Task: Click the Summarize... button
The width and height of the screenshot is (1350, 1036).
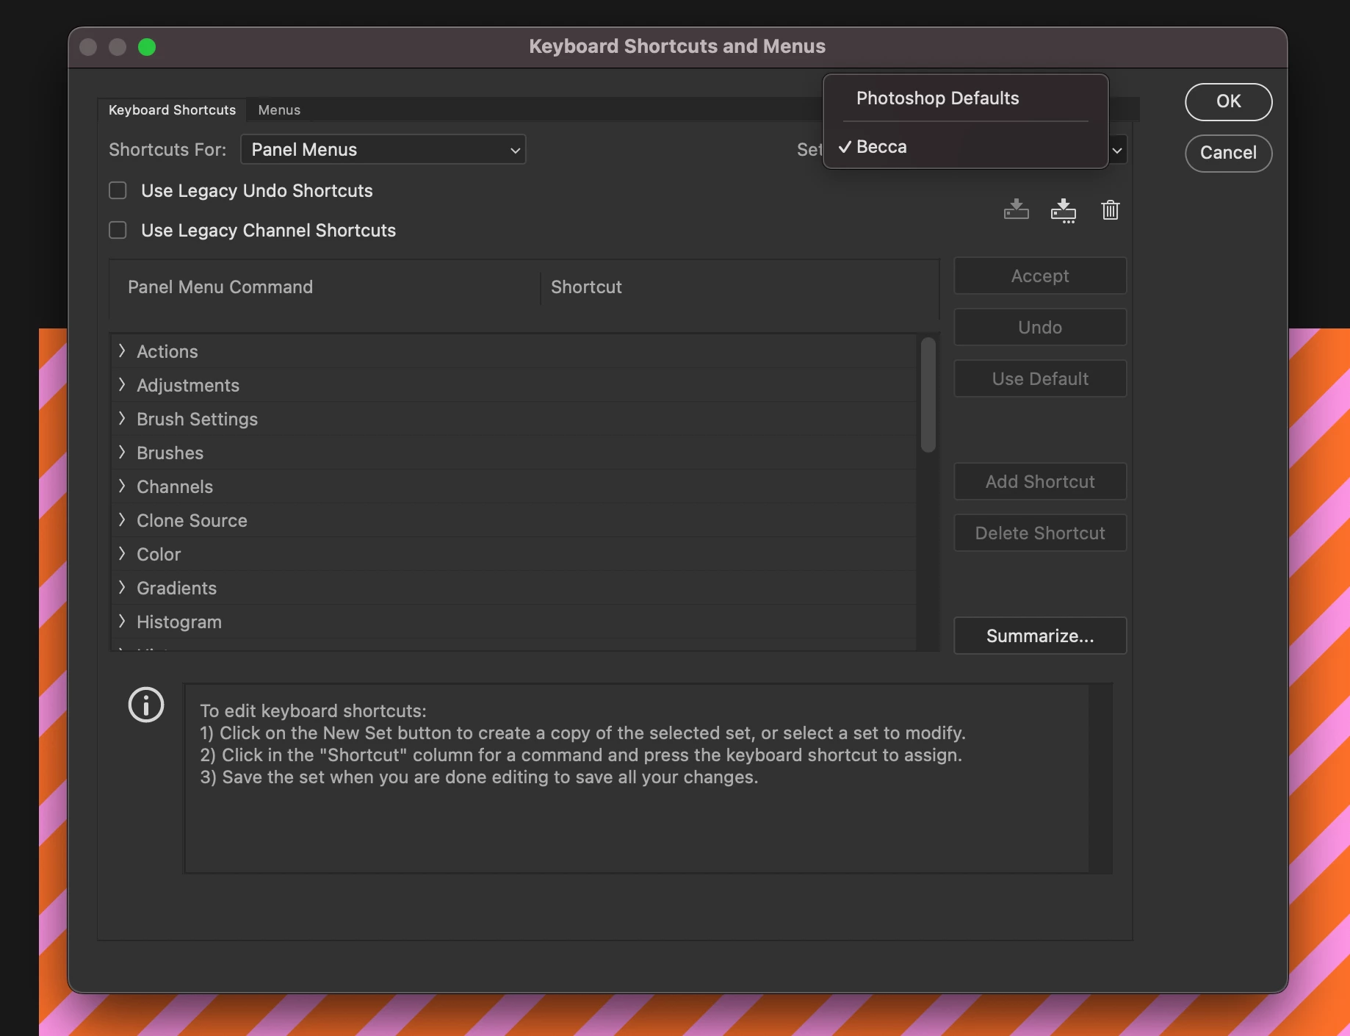Action: (1040, 636)
